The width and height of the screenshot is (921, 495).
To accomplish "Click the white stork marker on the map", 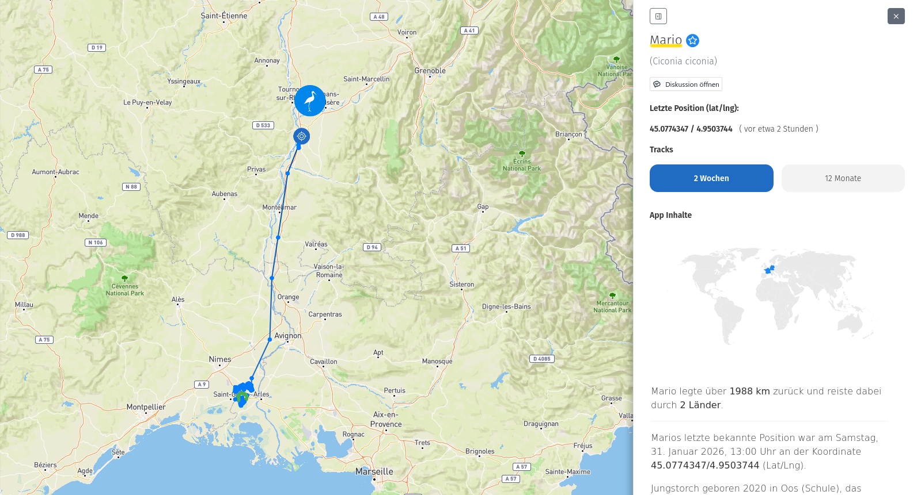I will [310, 101].
